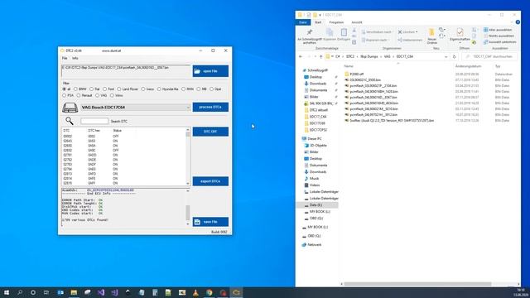
Task: Create folder with Neuer Ordner icon
Action: (x=431, y=33)
